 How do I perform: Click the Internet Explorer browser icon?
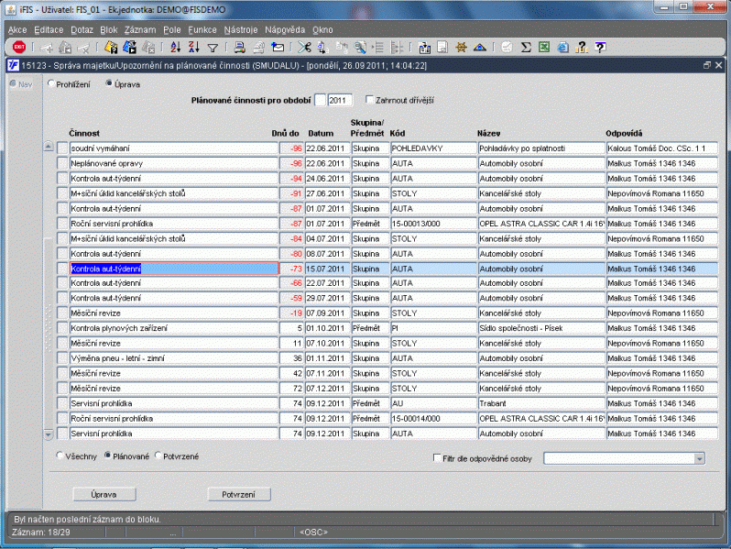tap(562, 47)
